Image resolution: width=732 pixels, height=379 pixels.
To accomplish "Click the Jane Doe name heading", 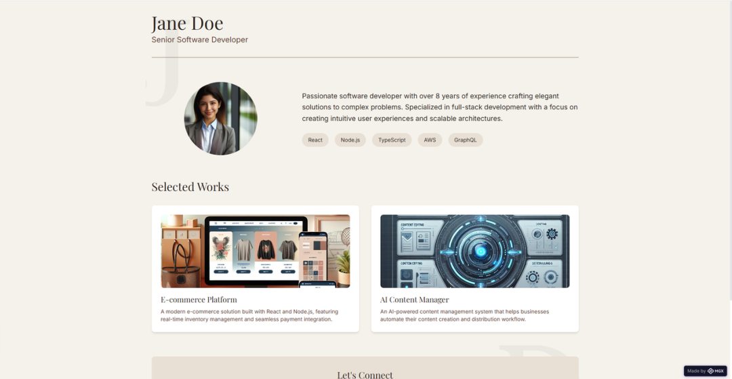I will coord(187,23).
